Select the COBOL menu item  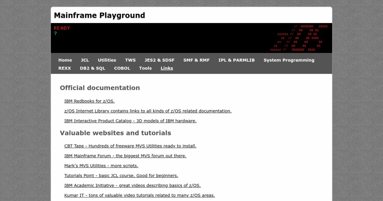pyautogui.click(x=122, y=68)
